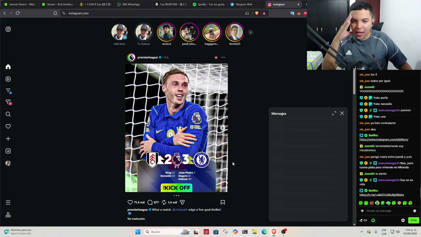The height and width of the screenshot is (237, 421).
Task: Open yandi_loku's story
Action: pyautogui.click(x=189, y=32)
